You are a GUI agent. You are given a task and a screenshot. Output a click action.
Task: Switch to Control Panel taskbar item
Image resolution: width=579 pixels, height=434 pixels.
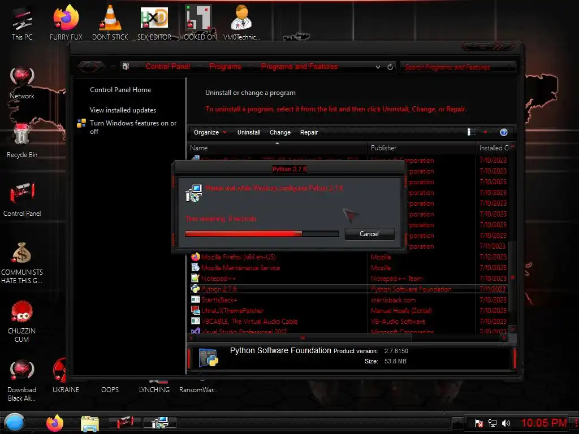pyautogui.click(x=125, y=422)
